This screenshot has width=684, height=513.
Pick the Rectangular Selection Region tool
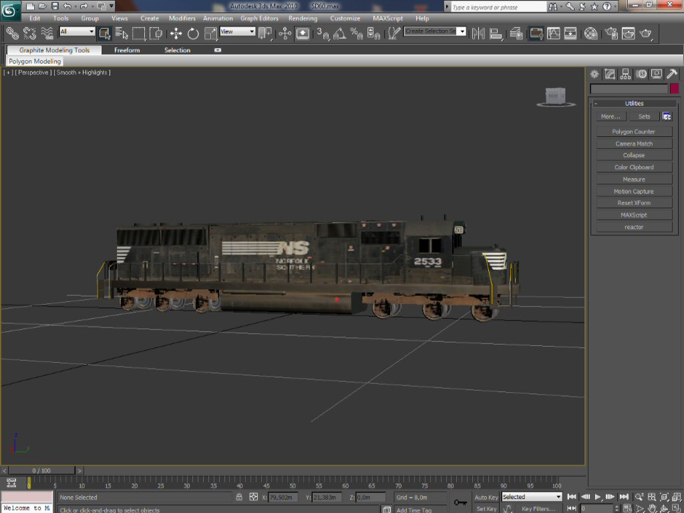click(x=139, y=33)
